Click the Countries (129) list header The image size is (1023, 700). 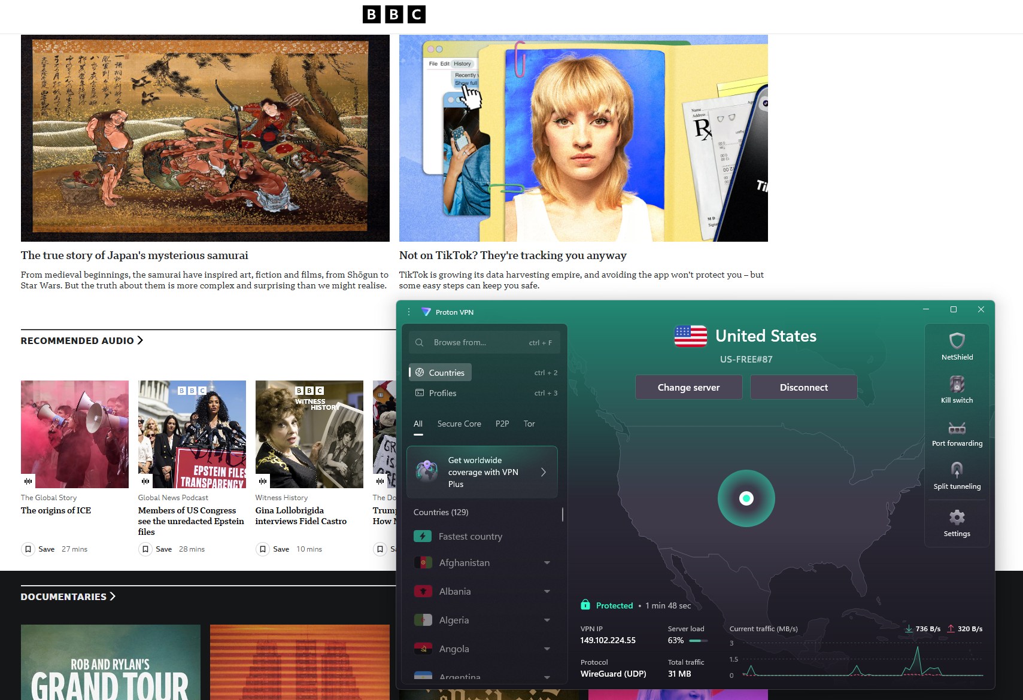[441, 512]
